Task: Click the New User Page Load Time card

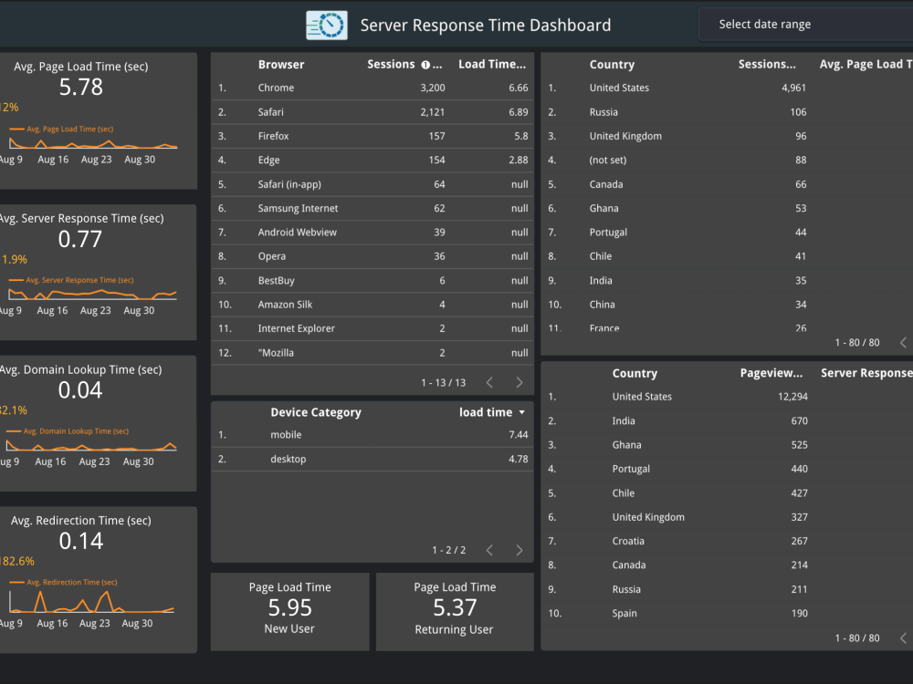Action: pyautogui.click(x=290, y=611)
